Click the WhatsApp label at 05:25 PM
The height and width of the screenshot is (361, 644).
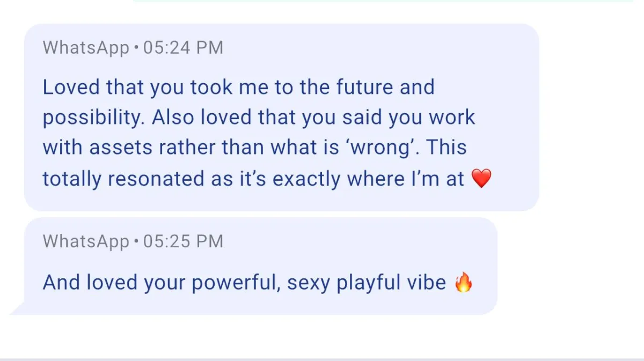pos(86,241)
